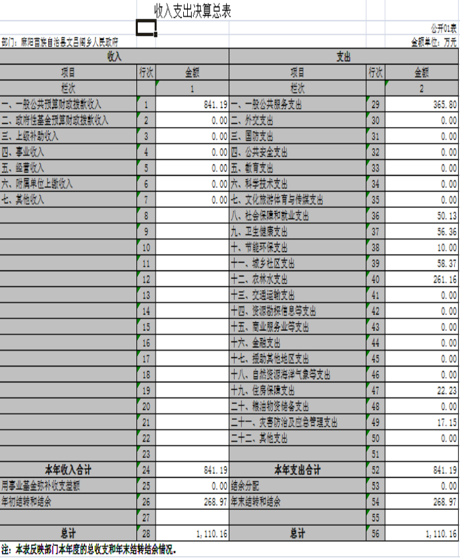This screenshot has height=558, width=460.
Task: Click the 本年收入合计 label cell
Action: click(x=68, y=470)
